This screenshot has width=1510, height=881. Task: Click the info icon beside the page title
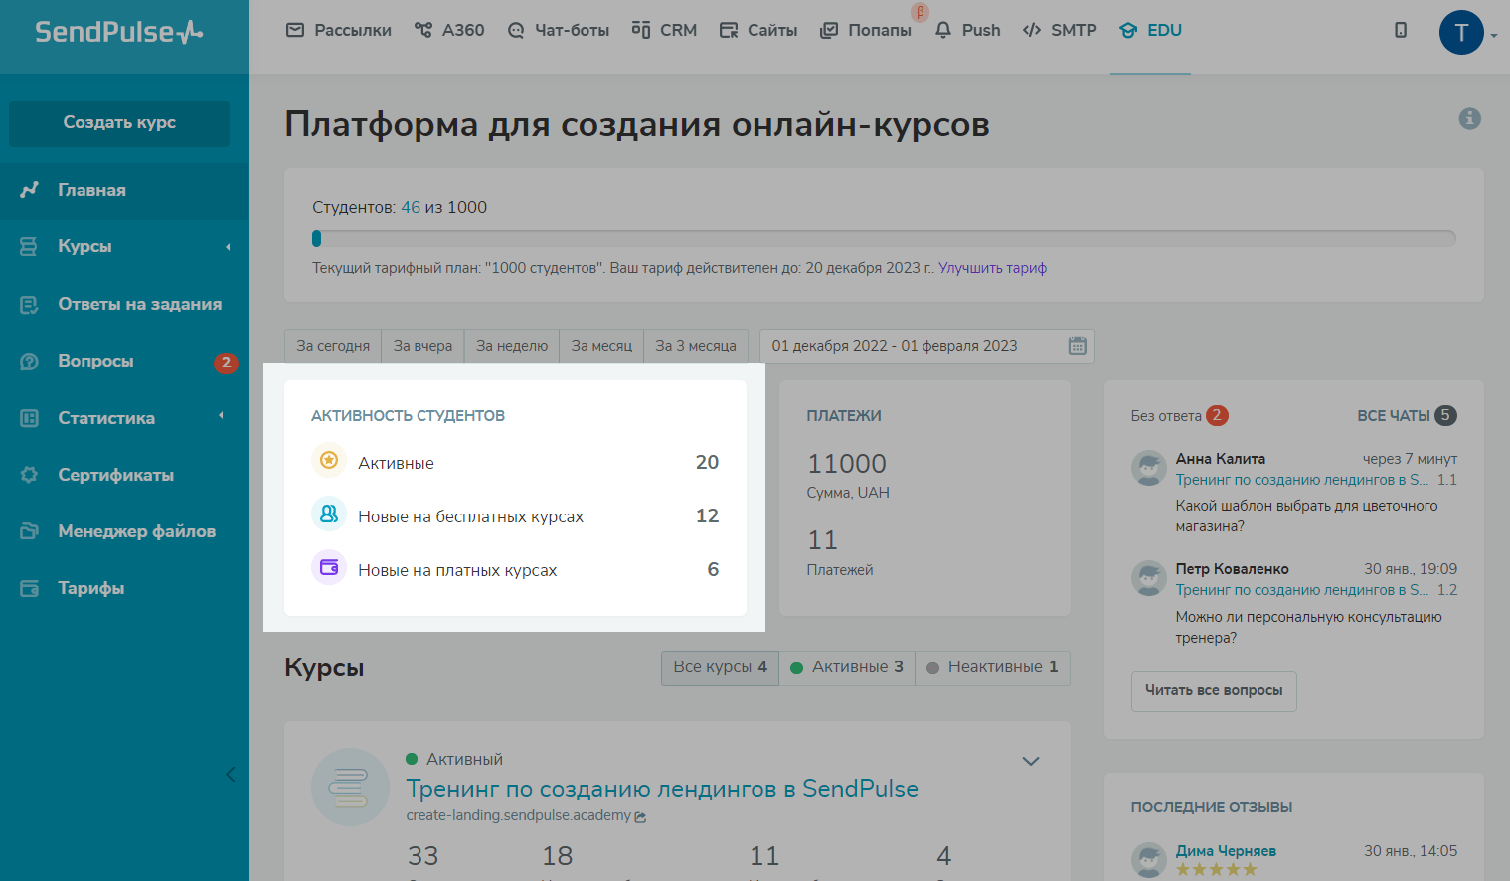1469,119
